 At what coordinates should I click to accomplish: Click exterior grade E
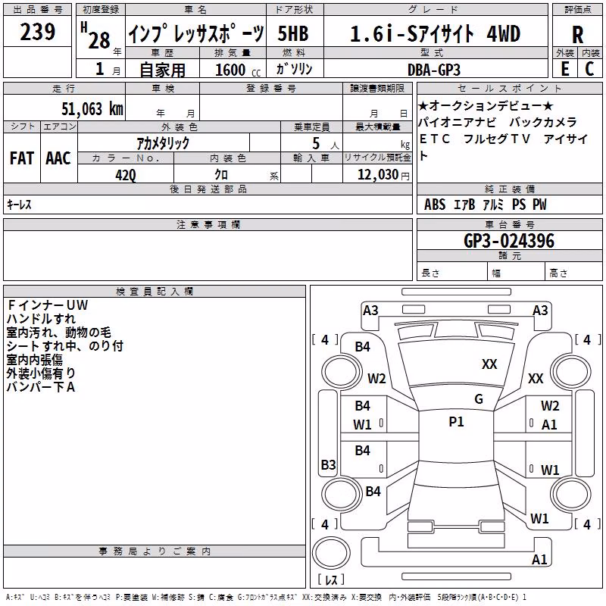(565, 69)
